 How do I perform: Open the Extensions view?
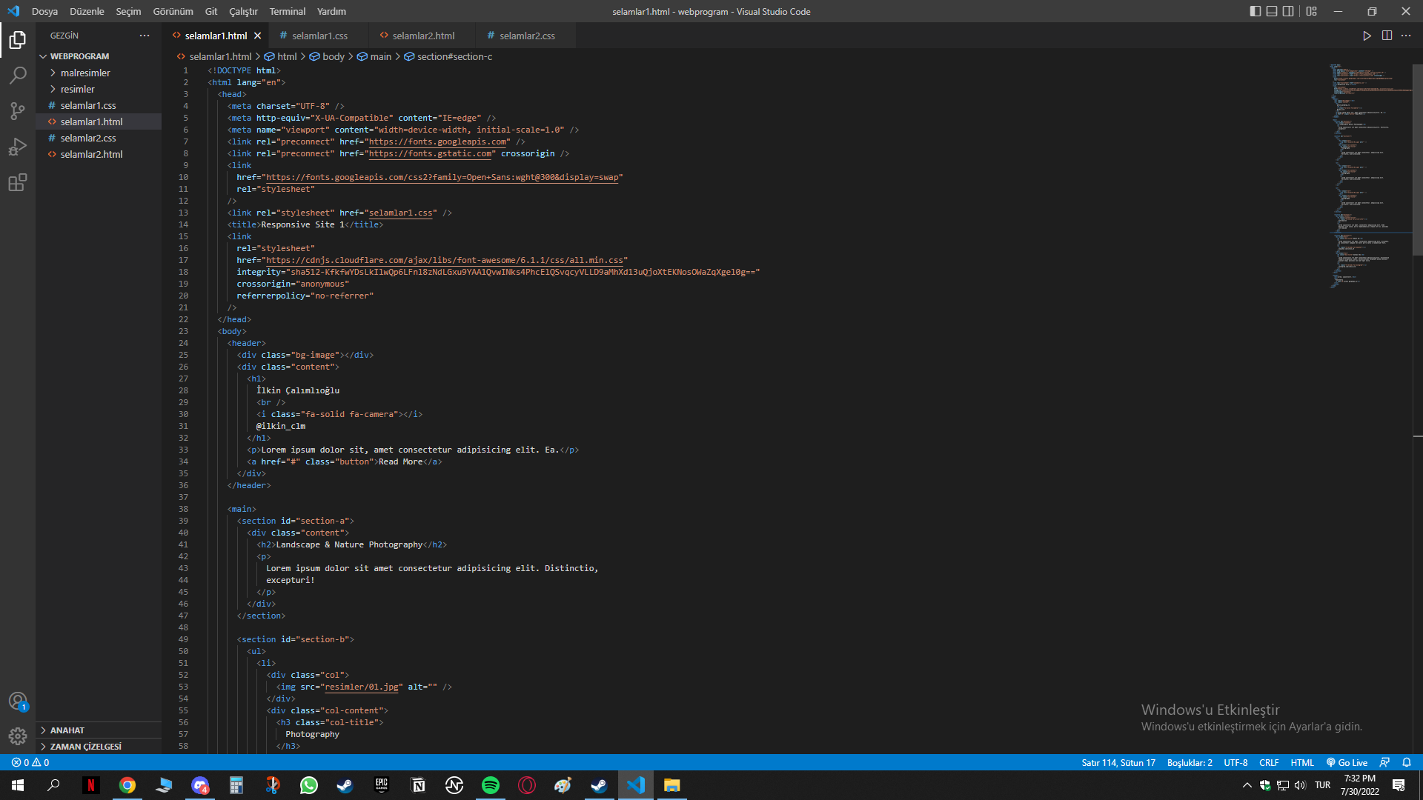[18, 182]
